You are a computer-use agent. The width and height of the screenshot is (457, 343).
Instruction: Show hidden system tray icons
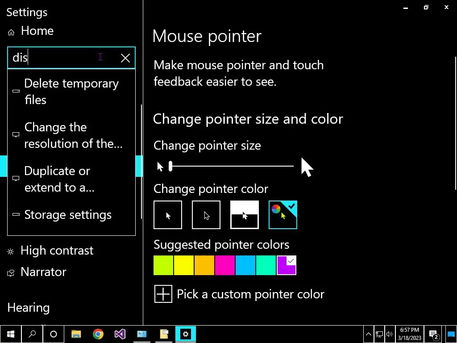368,334
